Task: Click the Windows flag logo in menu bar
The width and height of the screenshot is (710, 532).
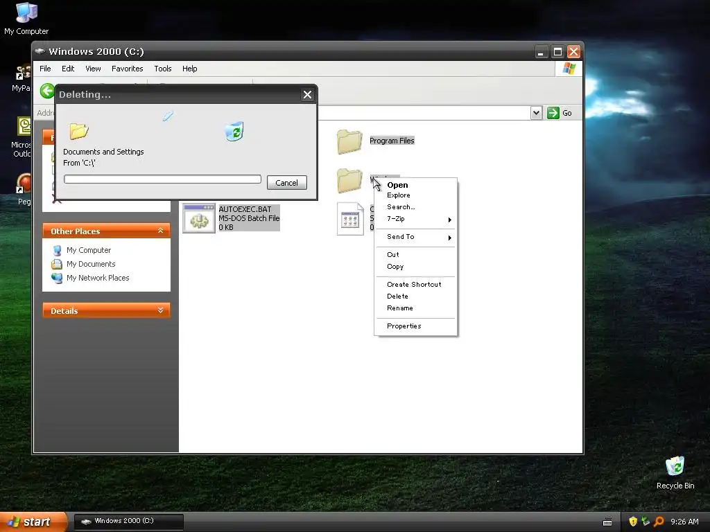Action: [569, 69]
